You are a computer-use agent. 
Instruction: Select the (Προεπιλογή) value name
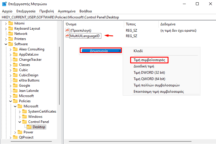point(81,31)
